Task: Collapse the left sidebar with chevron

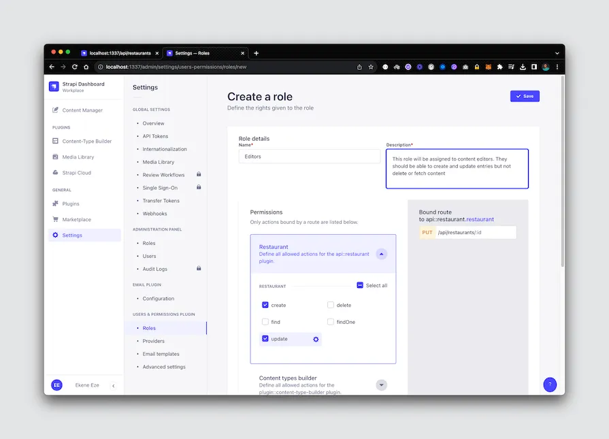Action: (114, 386)
